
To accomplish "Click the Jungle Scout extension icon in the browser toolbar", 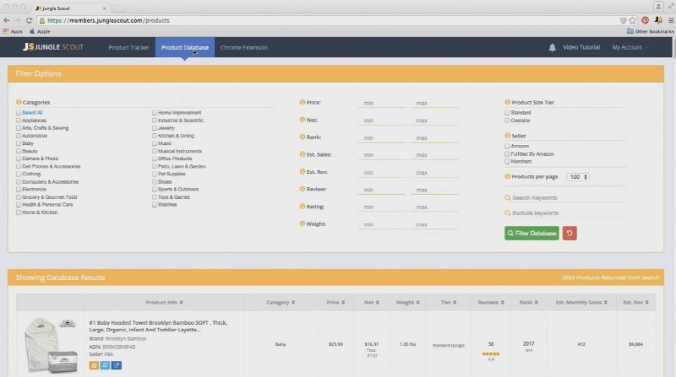I will click(658, 20).
